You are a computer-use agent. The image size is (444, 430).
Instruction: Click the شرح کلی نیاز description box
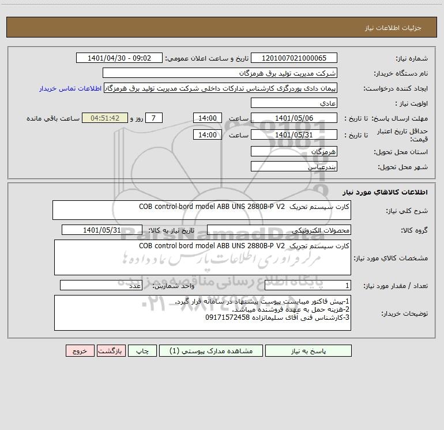click(202, 210)
